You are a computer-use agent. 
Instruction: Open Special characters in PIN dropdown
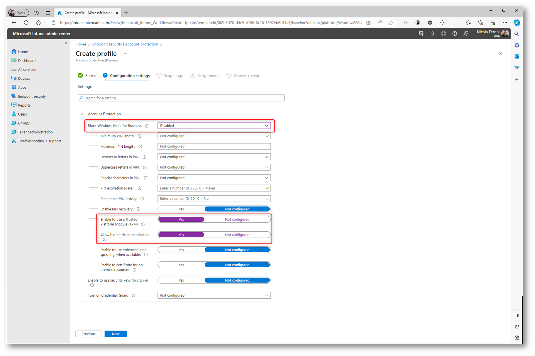click(214, 178)
